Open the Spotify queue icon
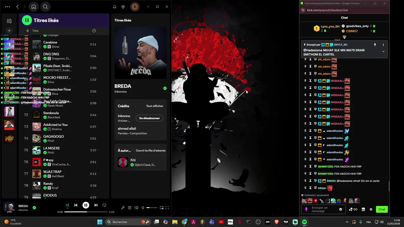The width and height of the screenshot is (404, 227). coord(129,208)
